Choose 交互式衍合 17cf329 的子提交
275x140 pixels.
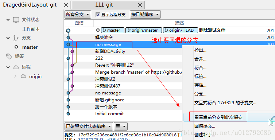pyautogui.click(x=225, y=103)
